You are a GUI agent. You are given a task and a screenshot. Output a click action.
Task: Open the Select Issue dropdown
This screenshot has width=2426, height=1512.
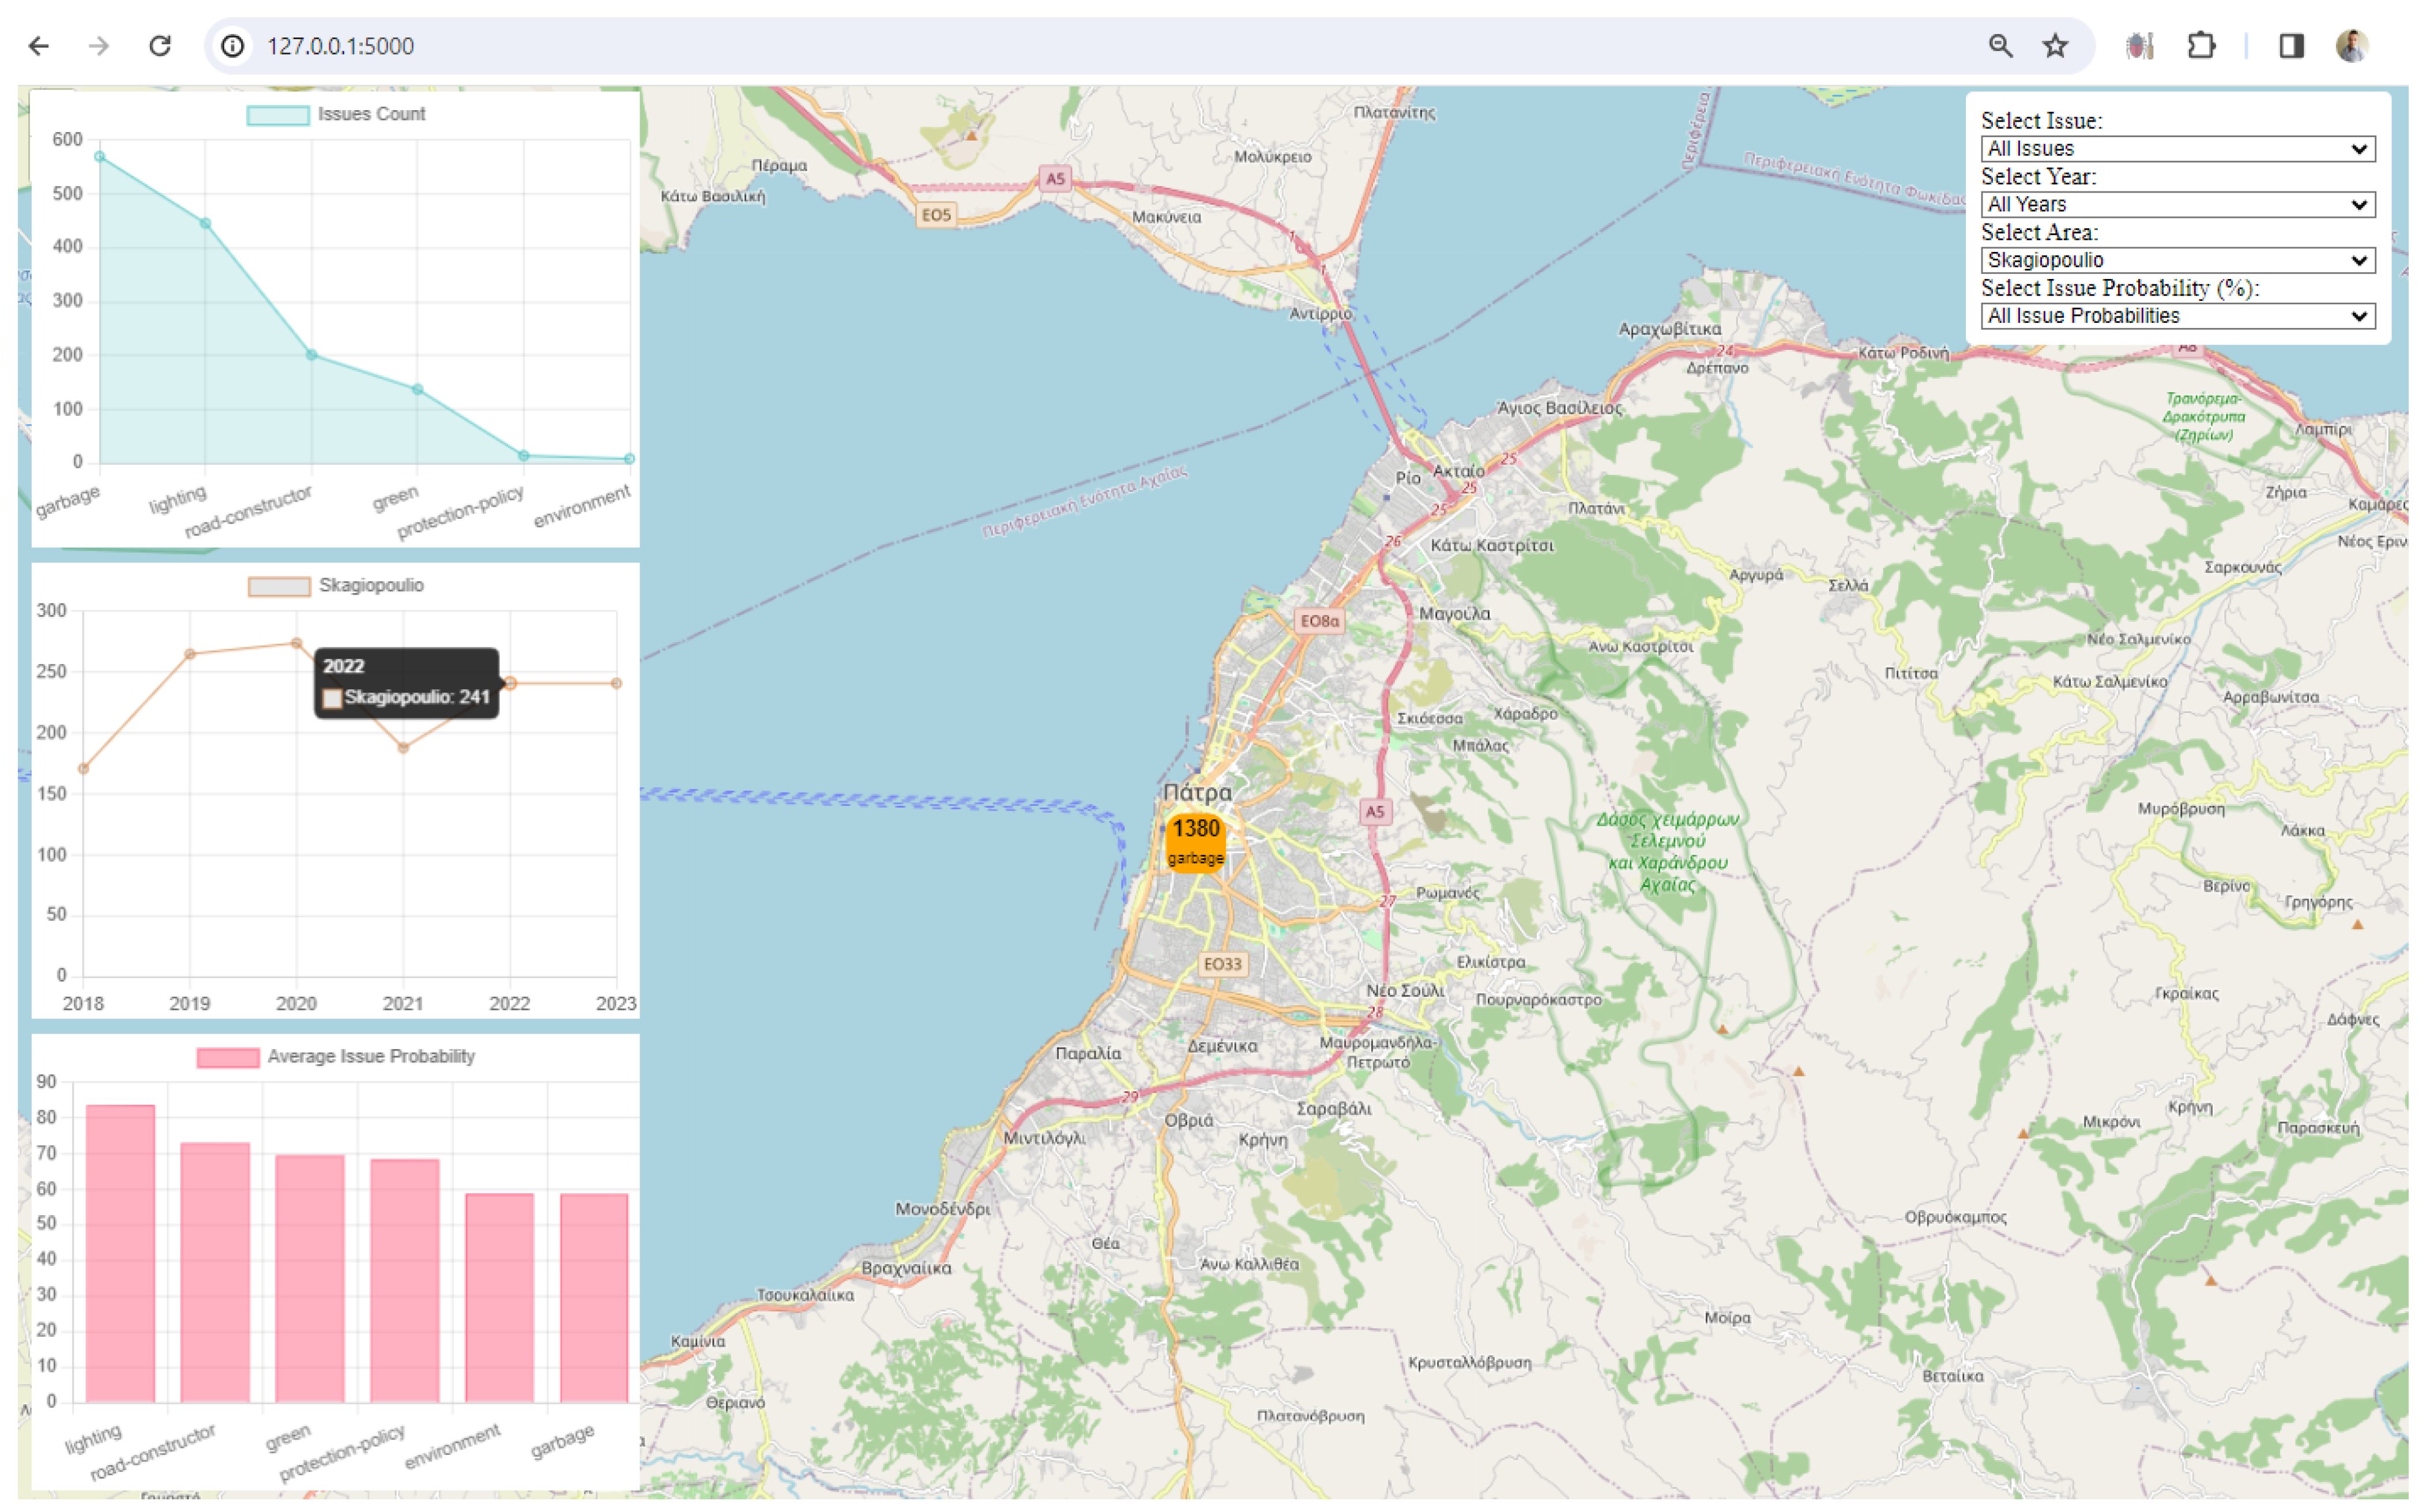2177,149
